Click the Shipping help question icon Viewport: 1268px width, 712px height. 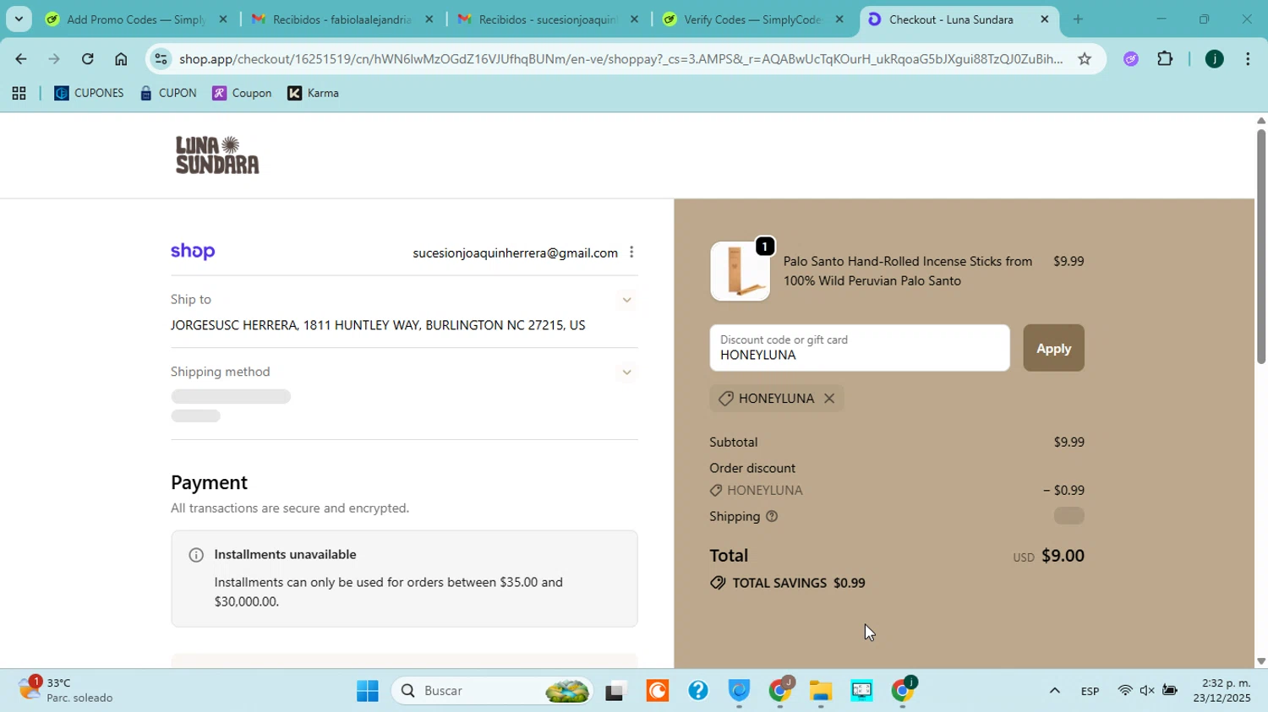point(772,517)
